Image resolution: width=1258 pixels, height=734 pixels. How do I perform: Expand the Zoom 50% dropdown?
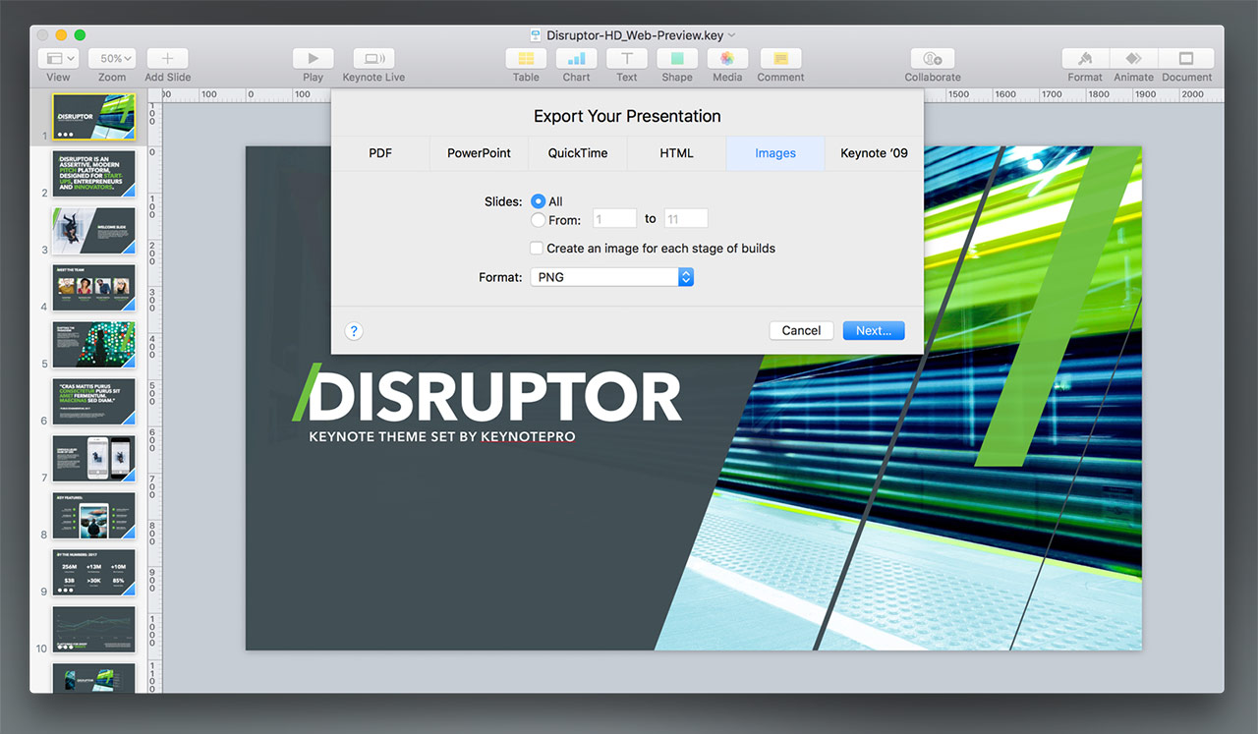tap(112, 59)
